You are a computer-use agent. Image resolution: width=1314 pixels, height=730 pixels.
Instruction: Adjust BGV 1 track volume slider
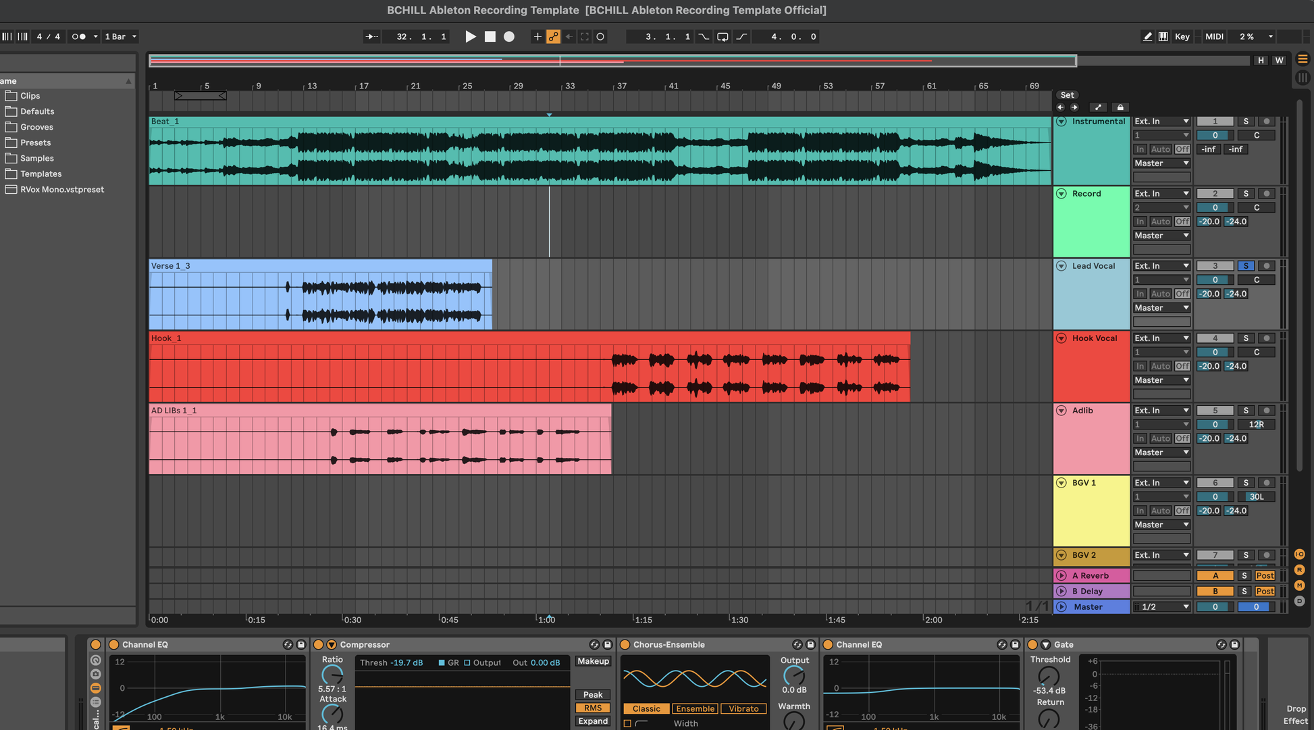click(x=1214, y=497)
